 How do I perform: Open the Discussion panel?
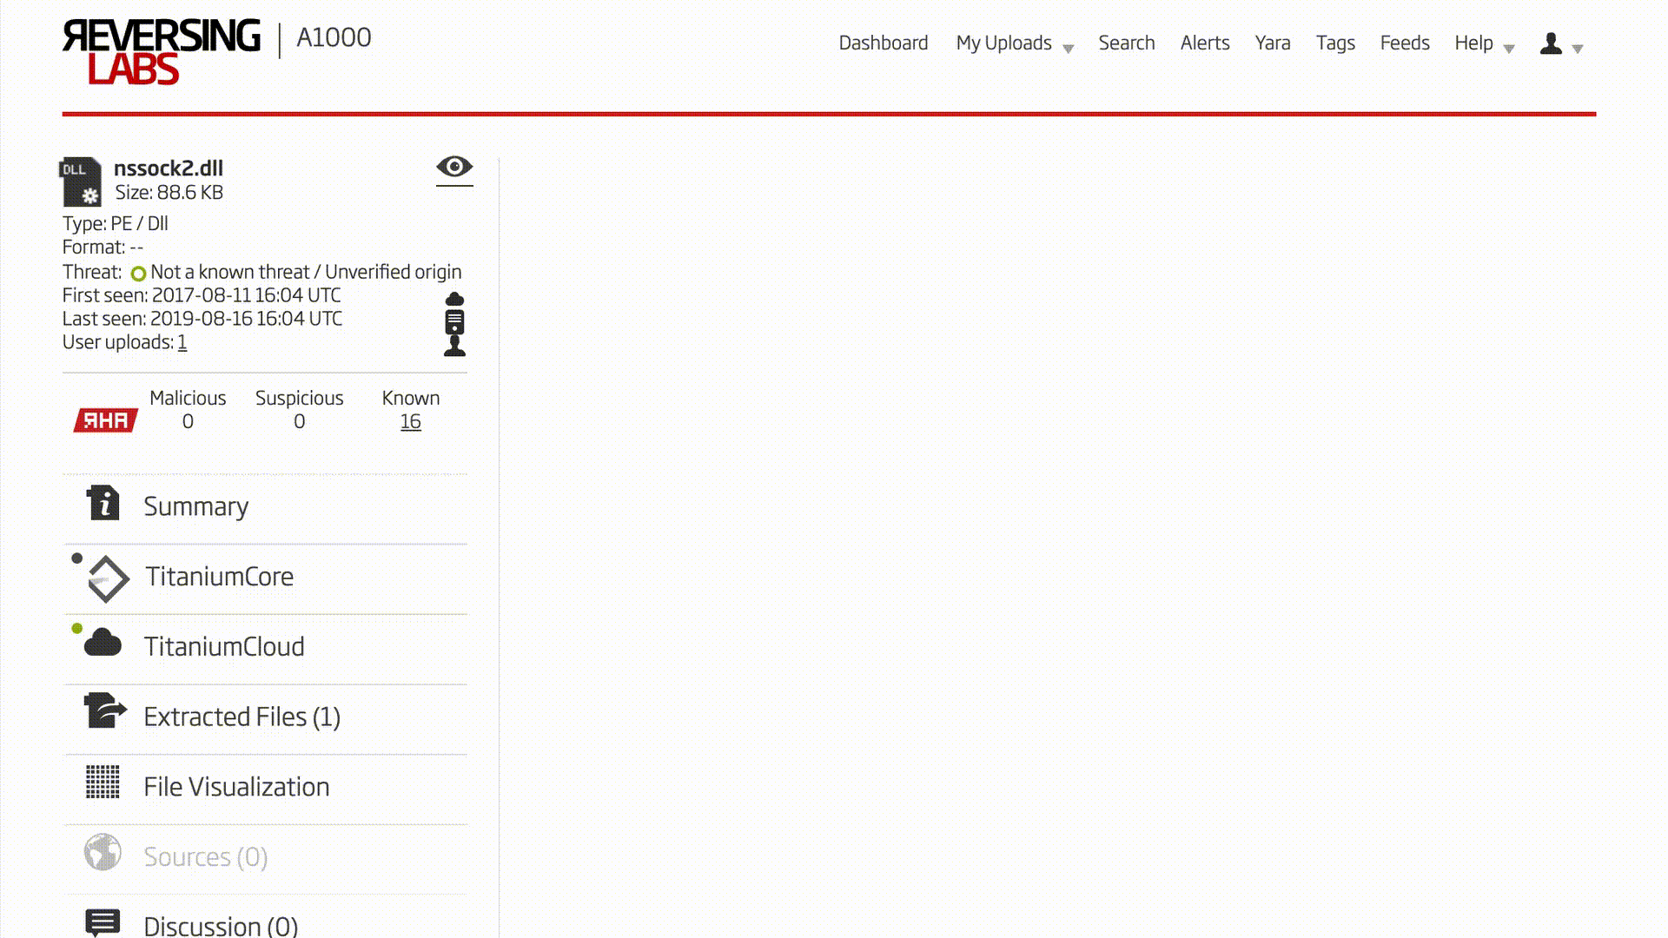click(x=220, y=924)
